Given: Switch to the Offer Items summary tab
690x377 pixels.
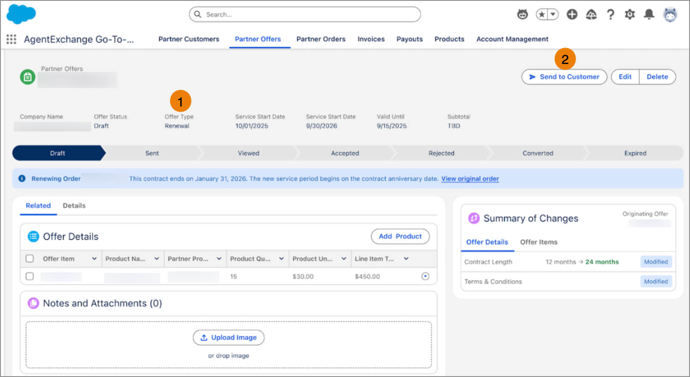Looking at the screenshot, I should [x=539, y=242].
